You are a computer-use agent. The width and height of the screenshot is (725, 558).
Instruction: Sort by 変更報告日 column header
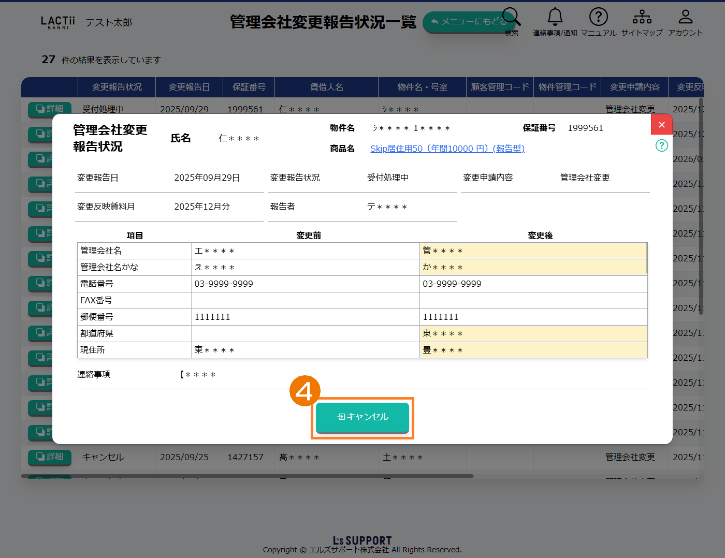pyautogui.click(x=189, y=87)
